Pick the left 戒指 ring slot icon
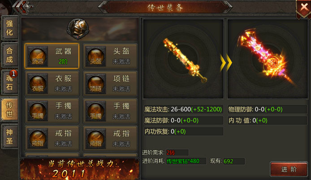The height and width of the screenshot is (180, 311). [38, 138]
